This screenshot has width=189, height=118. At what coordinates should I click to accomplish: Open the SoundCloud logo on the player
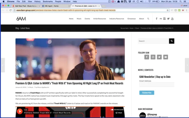coord(117,110)
